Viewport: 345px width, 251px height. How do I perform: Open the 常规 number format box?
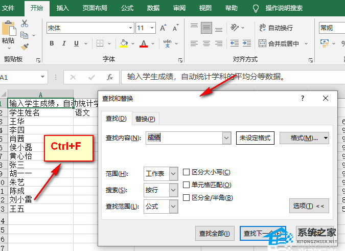(x=332, y=28)
